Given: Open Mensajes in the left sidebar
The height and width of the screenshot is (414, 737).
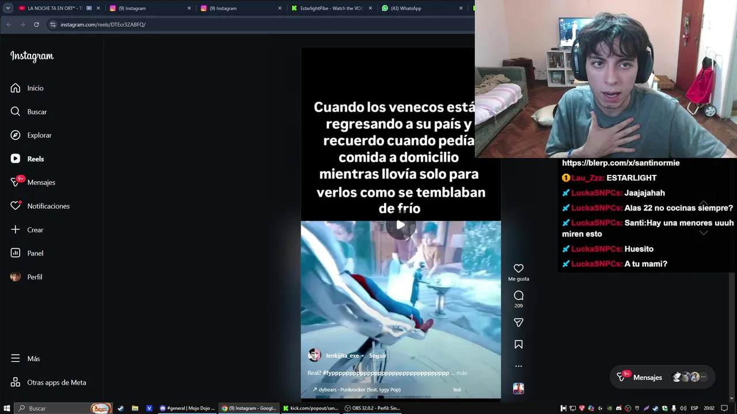Looking at the screenshot, I should coord(33,182).
